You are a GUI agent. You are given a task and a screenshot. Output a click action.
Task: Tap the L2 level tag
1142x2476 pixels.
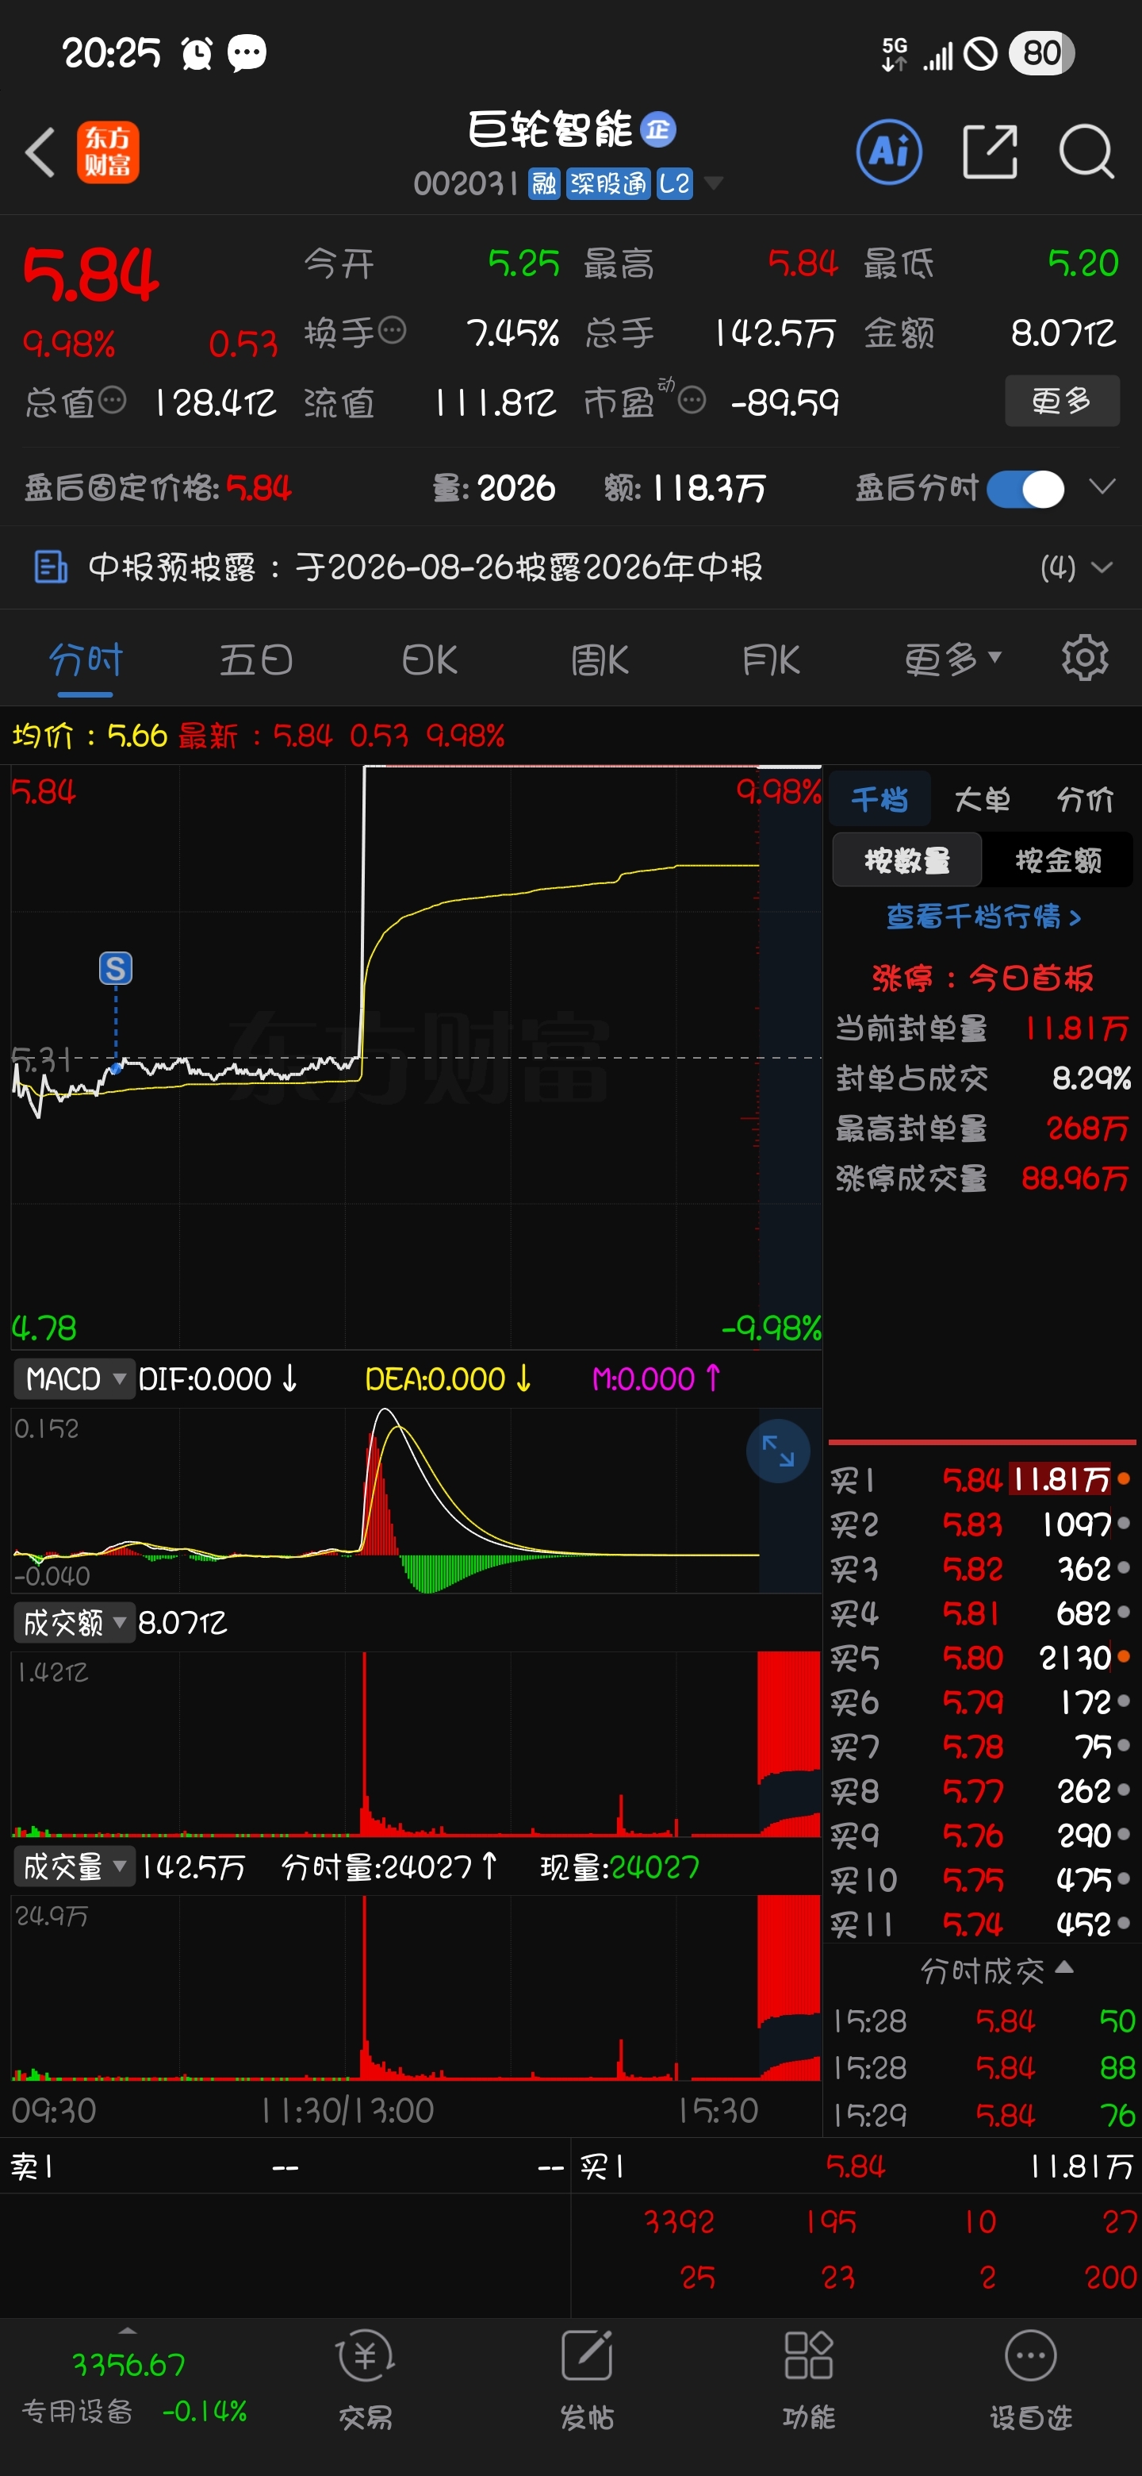[674, 183]
